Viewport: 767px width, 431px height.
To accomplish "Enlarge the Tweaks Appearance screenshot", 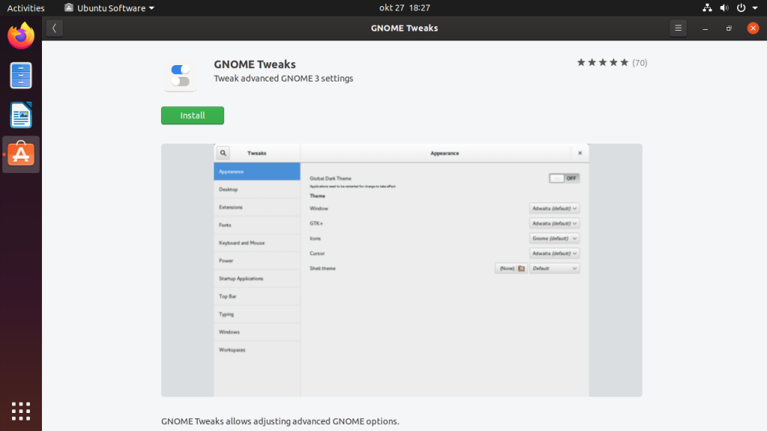I will (x=401, y=270).
